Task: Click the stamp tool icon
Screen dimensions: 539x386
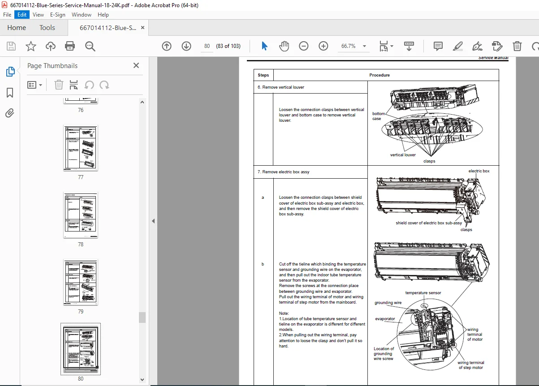Action: coord(497,46)
